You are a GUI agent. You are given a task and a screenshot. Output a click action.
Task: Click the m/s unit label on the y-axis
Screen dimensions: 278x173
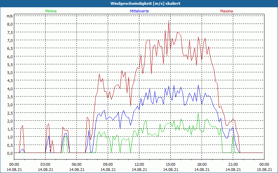[10, 16]
